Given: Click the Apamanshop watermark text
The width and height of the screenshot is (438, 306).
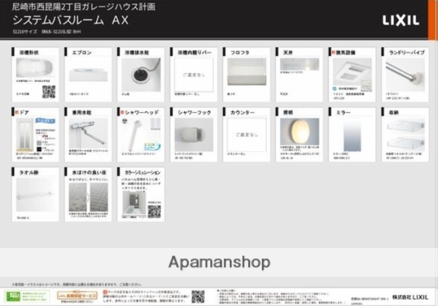Looking at the screenshot, I should coord(219,262).
